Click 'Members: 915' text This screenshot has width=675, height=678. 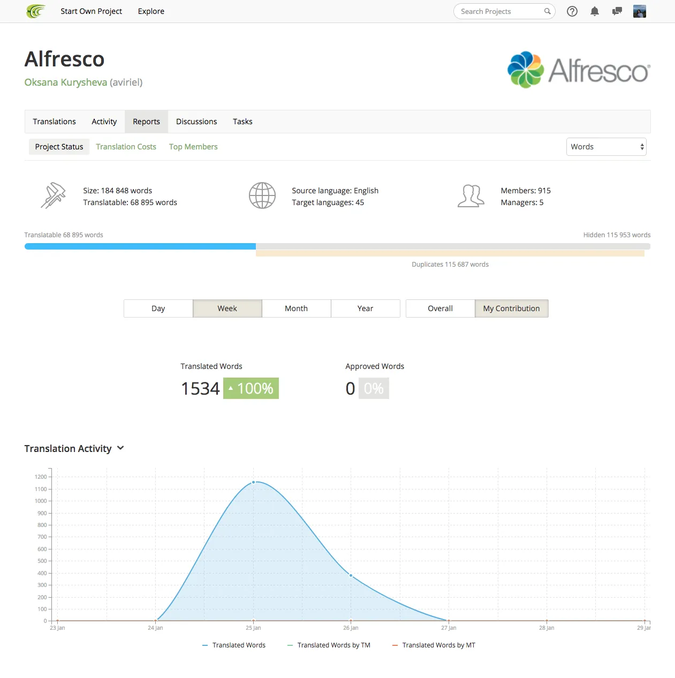(x=526, y=191)
